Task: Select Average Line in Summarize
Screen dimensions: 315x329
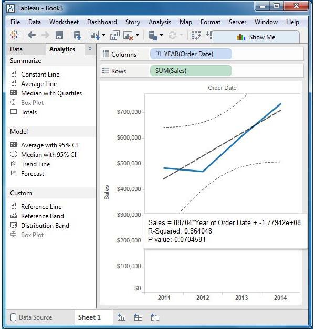Action: 39,84
